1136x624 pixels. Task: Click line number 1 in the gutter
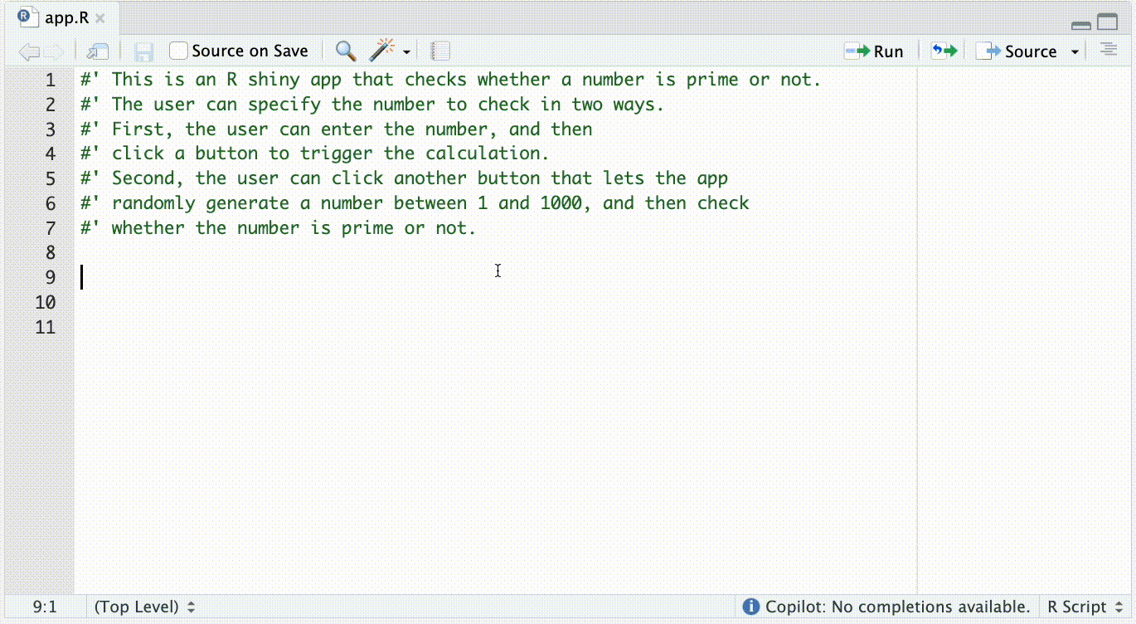(51, 80)
